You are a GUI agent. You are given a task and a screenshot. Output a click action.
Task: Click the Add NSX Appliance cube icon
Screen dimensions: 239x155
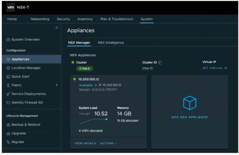[x=190, y=103]
